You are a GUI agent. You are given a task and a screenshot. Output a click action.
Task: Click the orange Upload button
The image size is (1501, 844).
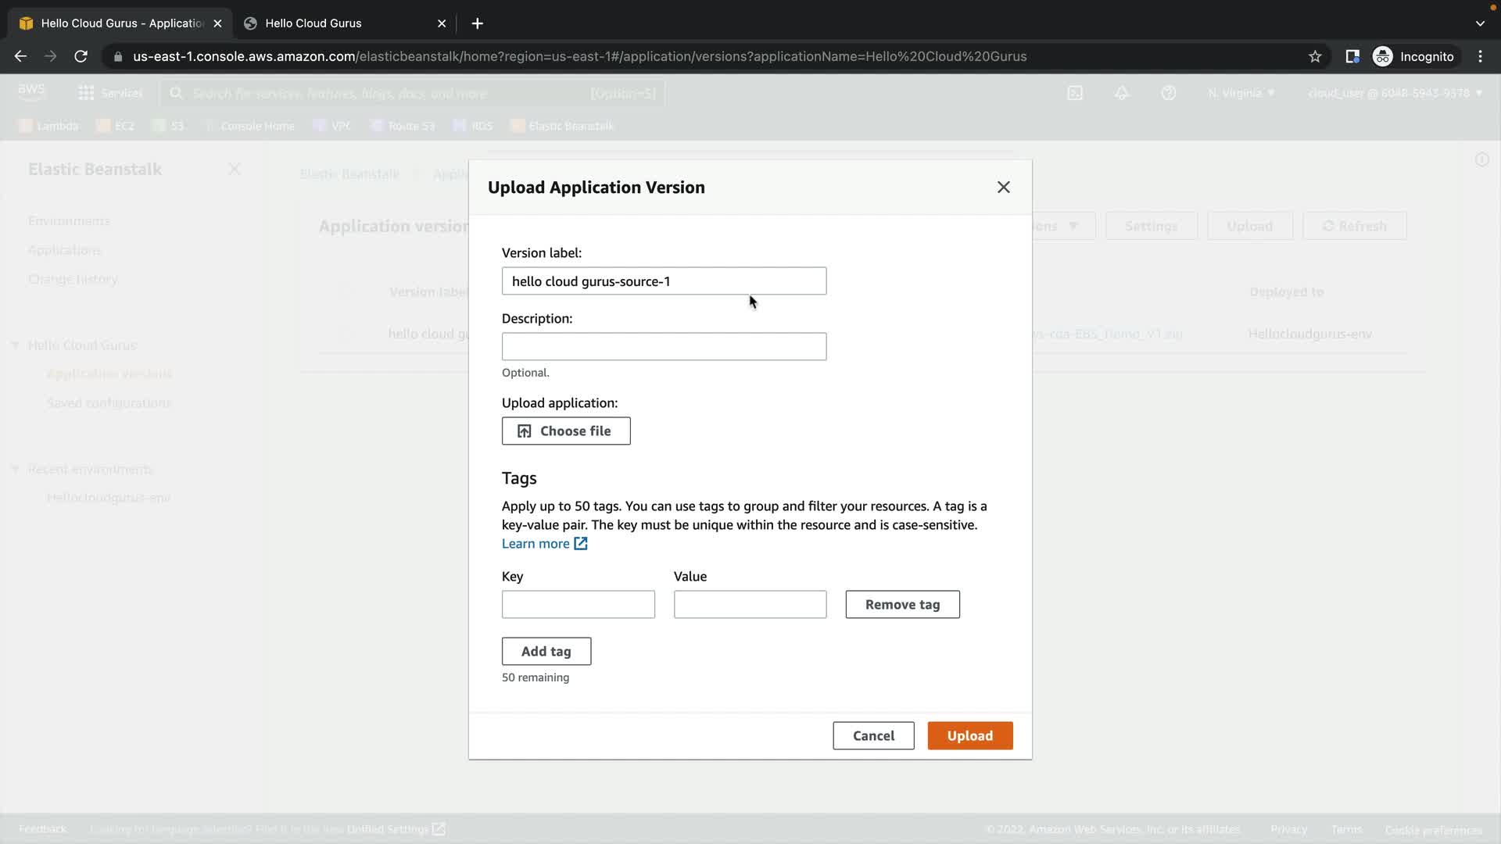969,736
